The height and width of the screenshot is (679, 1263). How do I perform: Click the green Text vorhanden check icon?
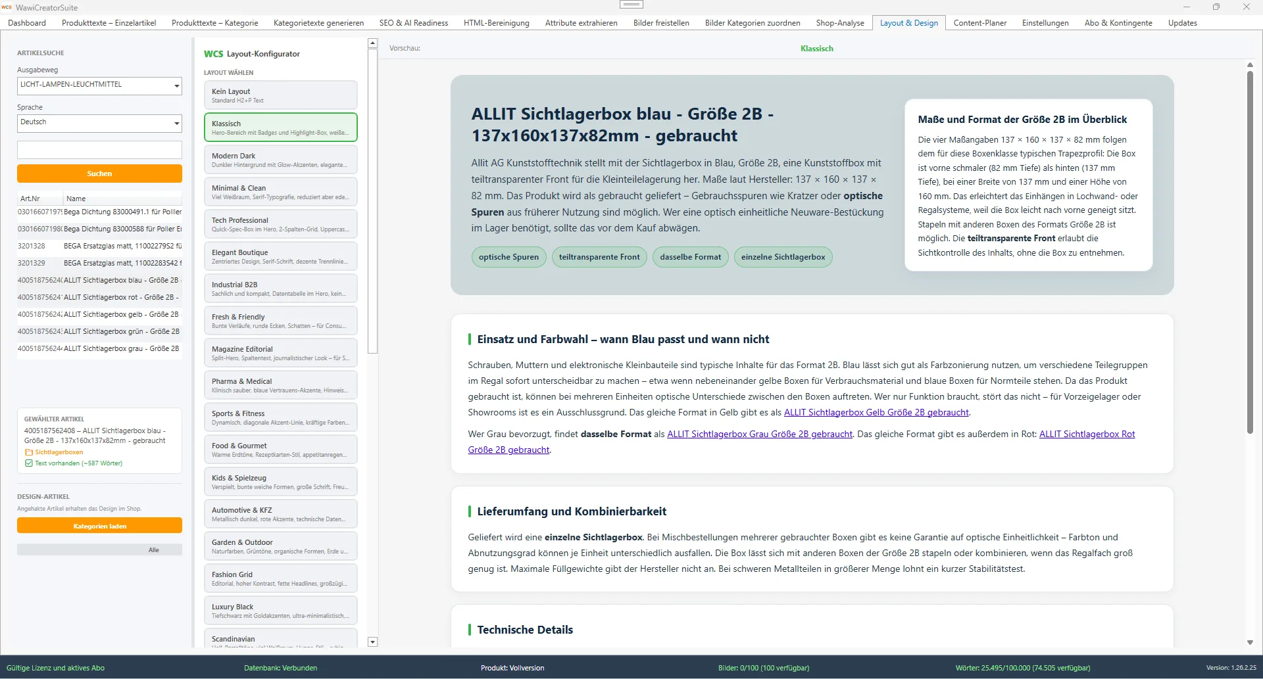tap(30, 463)
